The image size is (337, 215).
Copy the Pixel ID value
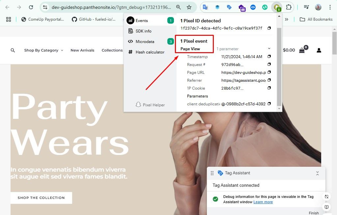(269, 28)
